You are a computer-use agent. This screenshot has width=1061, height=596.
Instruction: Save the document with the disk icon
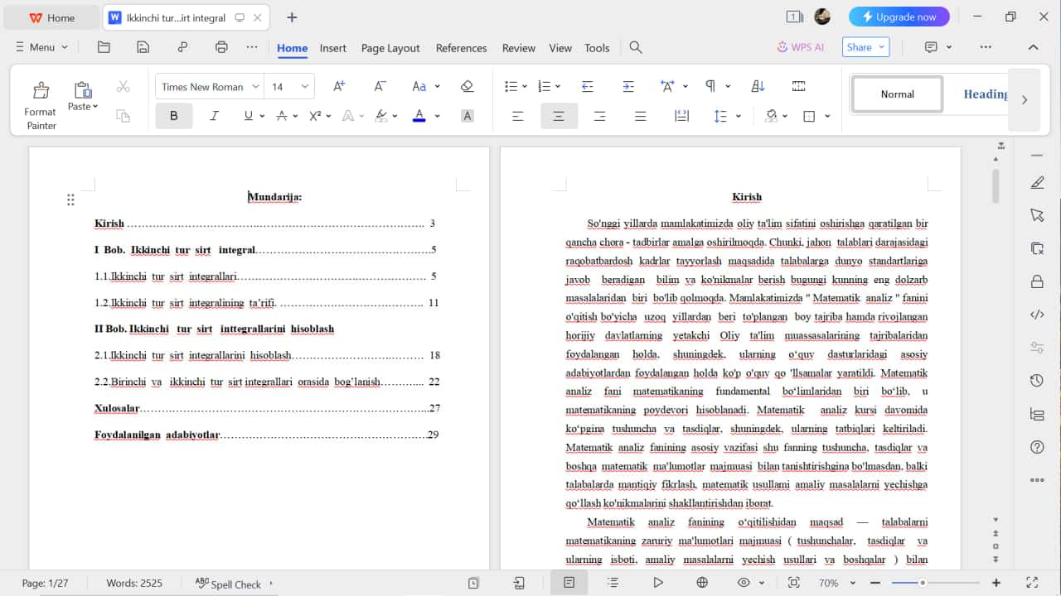tap(143, 47)
